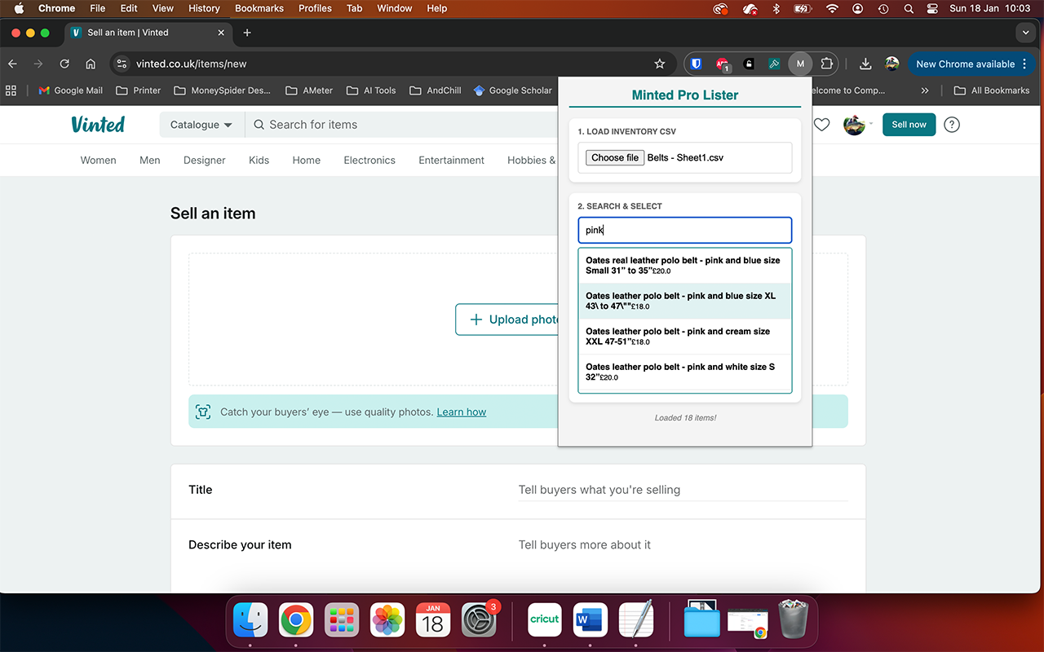Open the AI Tools bookmarks folder
The image size is (1044, 652).
[371, 90]
